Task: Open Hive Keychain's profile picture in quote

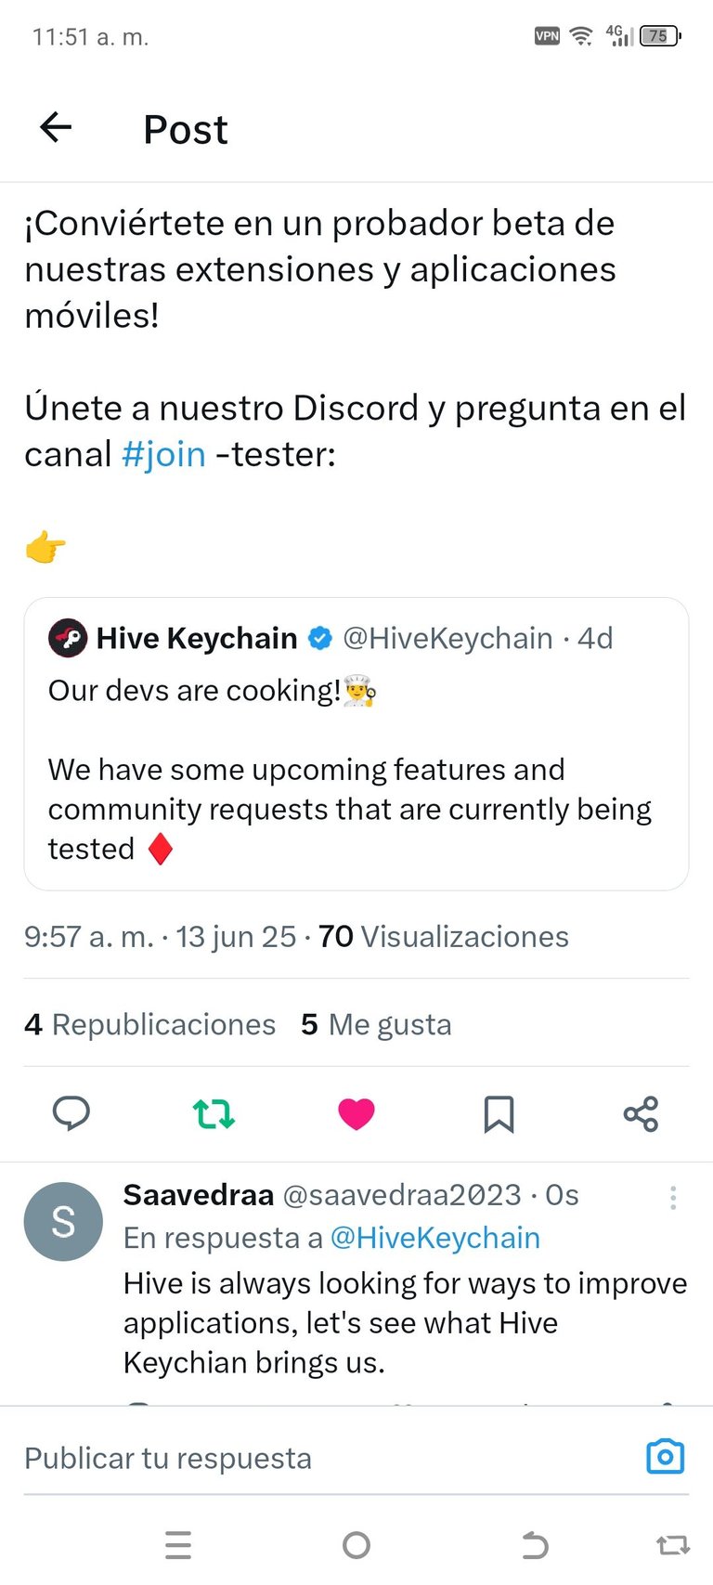Action: (x=68, y=638)
